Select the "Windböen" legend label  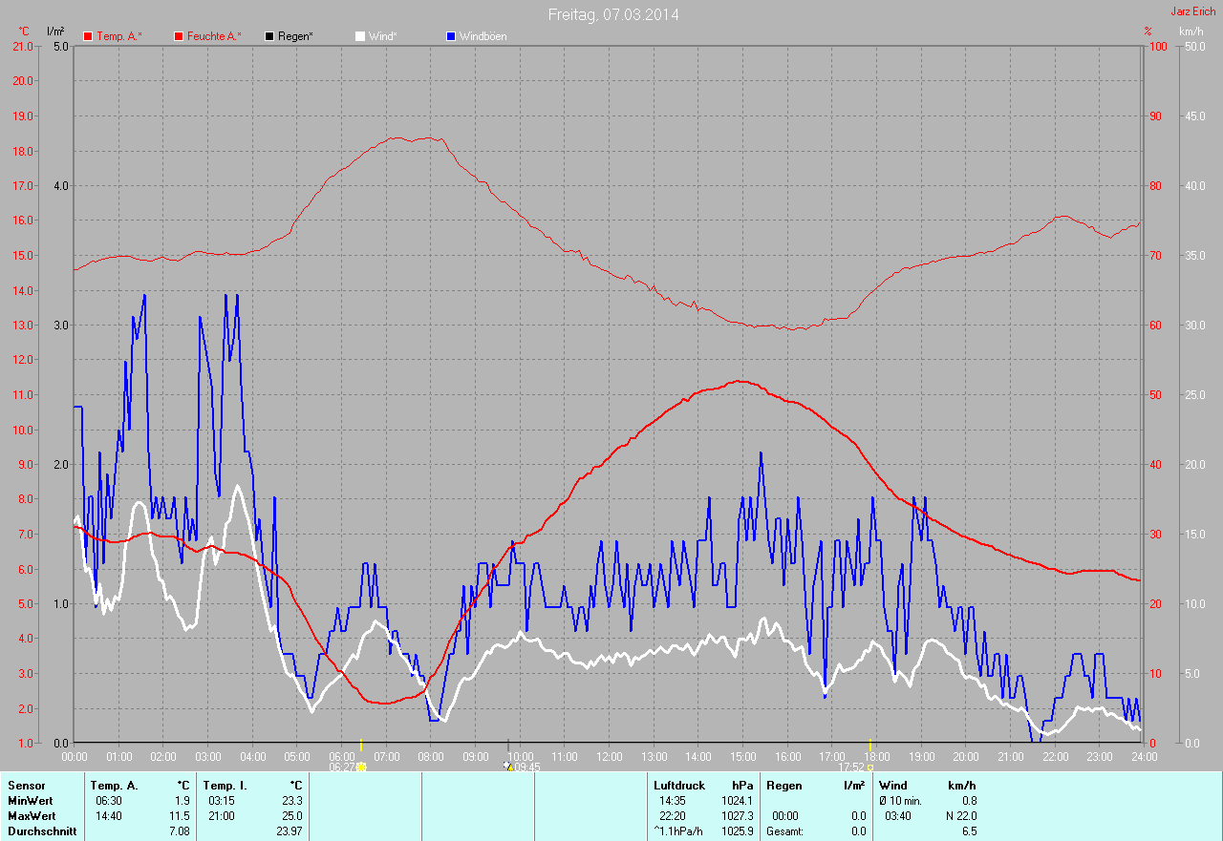coord(483,36)
